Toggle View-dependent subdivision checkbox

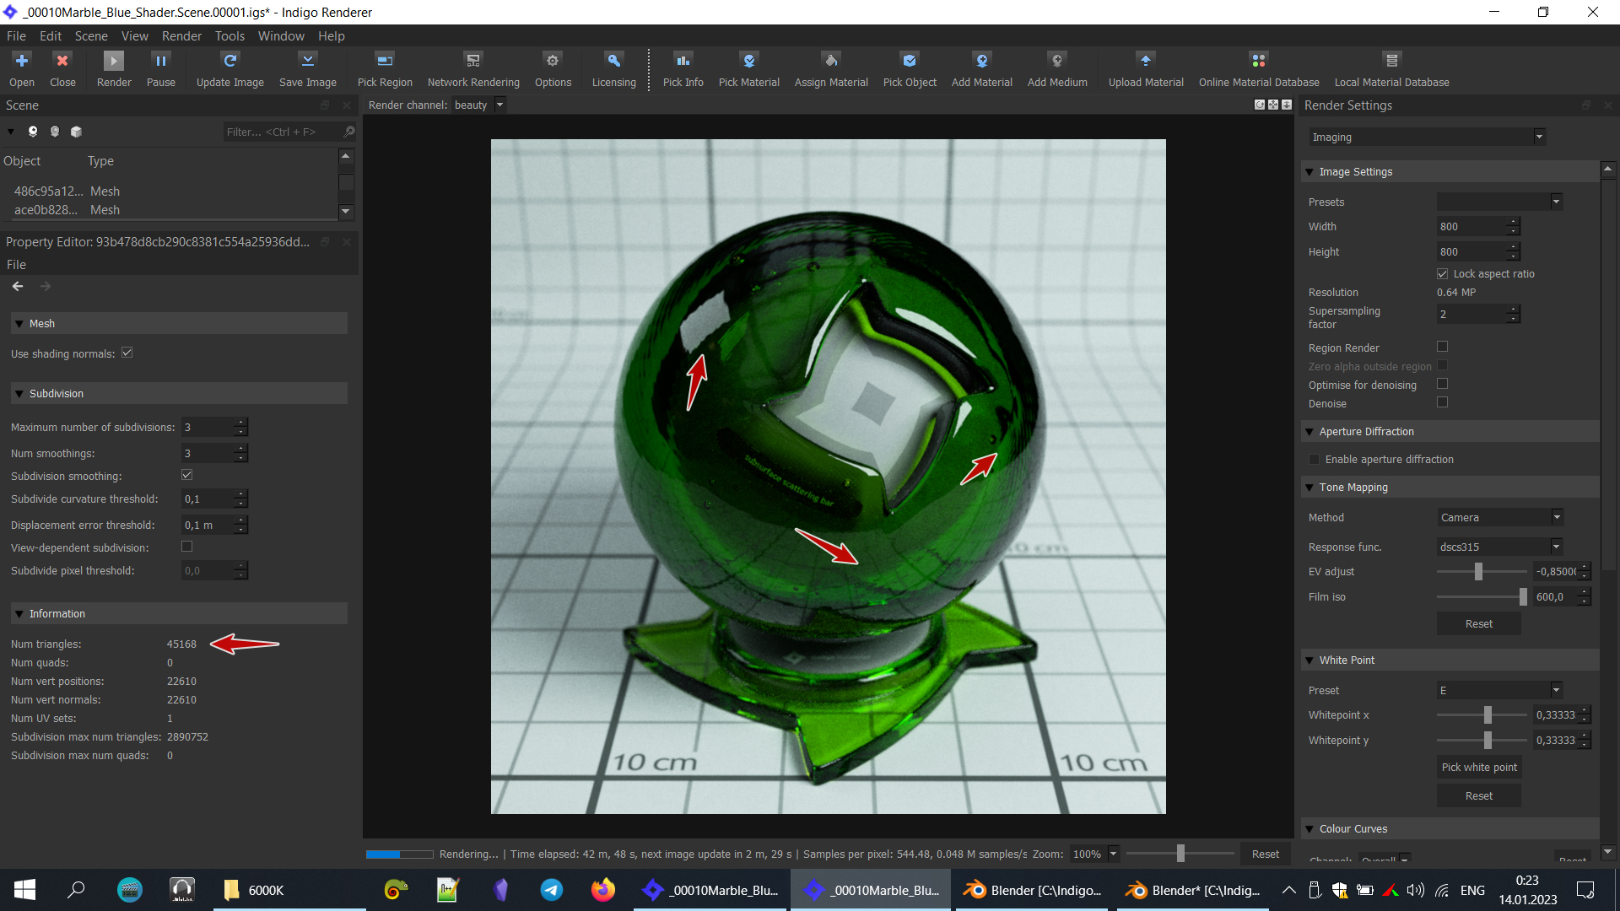(x=186, y=547)
